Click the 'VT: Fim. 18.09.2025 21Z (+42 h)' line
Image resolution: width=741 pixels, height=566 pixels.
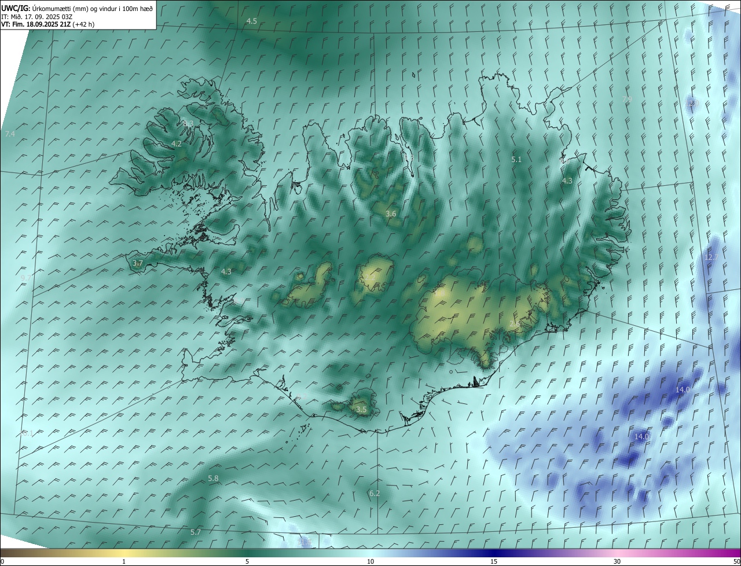click(x=48, y=24)
